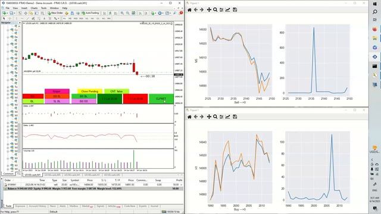
Task: Click the New Order button
Action: tap(55, 13)
